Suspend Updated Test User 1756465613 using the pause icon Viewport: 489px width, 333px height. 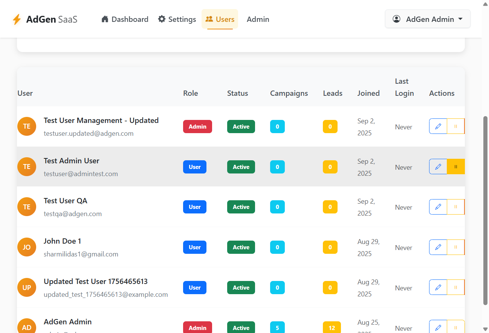point(456,287)
